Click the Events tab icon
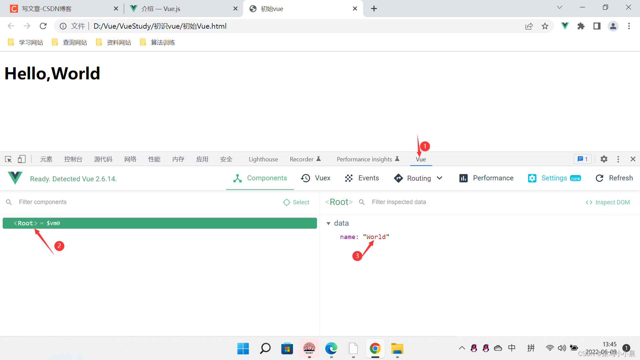Screen dimensions: 640x360 click(349, 178)
